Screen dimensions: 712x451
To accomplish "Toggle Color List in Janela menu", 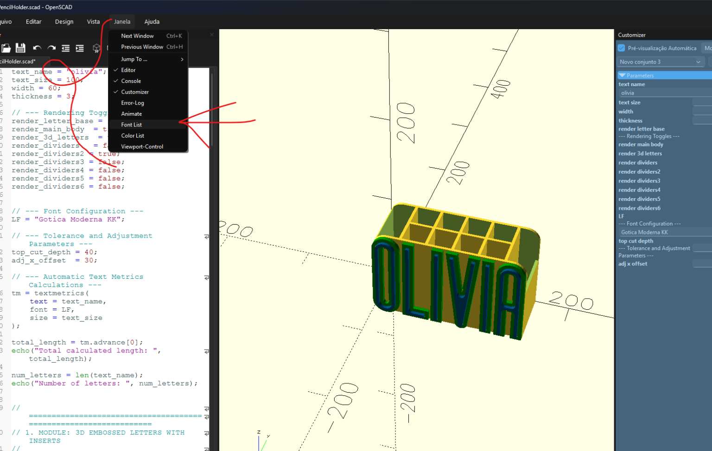I will pyautogui.click(x=148, y=136).
